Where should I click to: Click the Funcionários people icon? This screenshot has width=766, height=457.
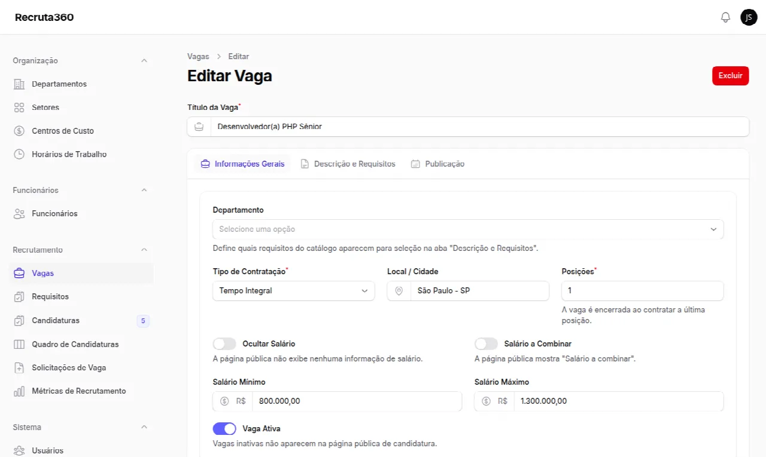(19, 214)
